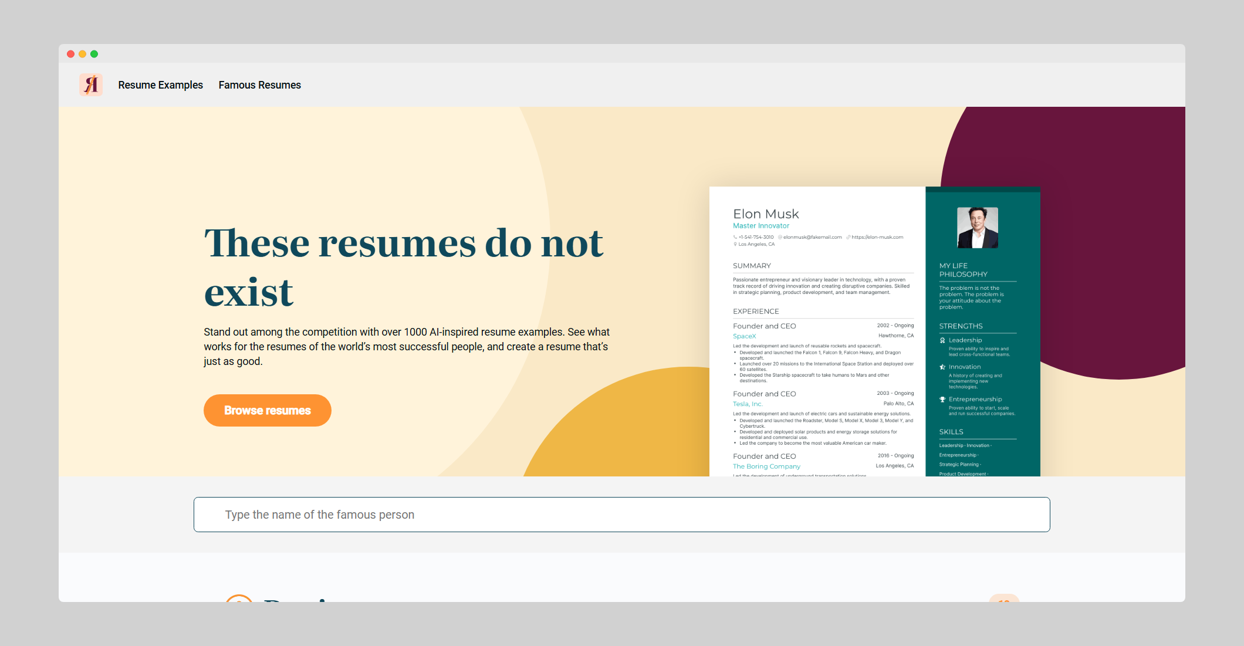The height and width of the screenshot is (646, 1244).
Task: Open The Boring Company link
Action: point(766,466)
